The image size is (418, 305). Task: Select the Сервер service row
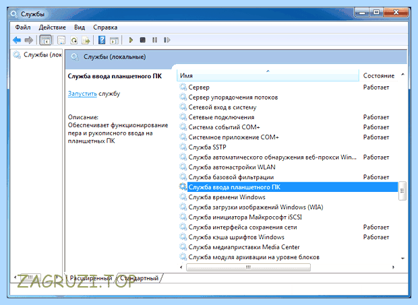coord(288,88)
